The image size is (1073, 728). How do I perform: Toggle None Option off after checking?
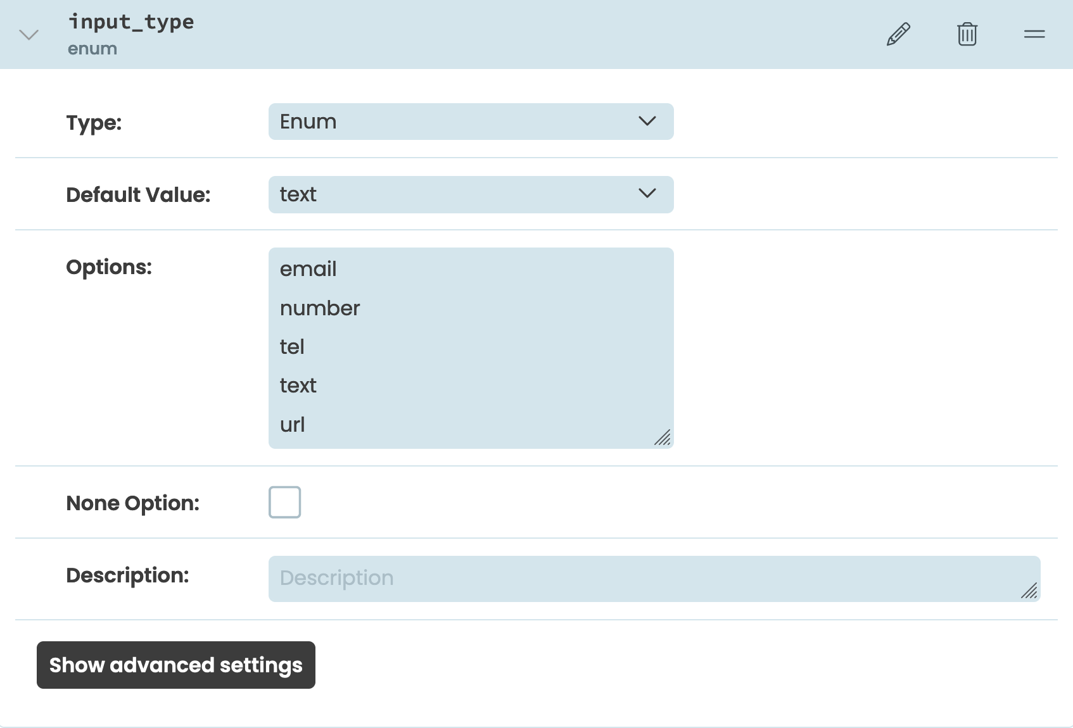[284, 502]
